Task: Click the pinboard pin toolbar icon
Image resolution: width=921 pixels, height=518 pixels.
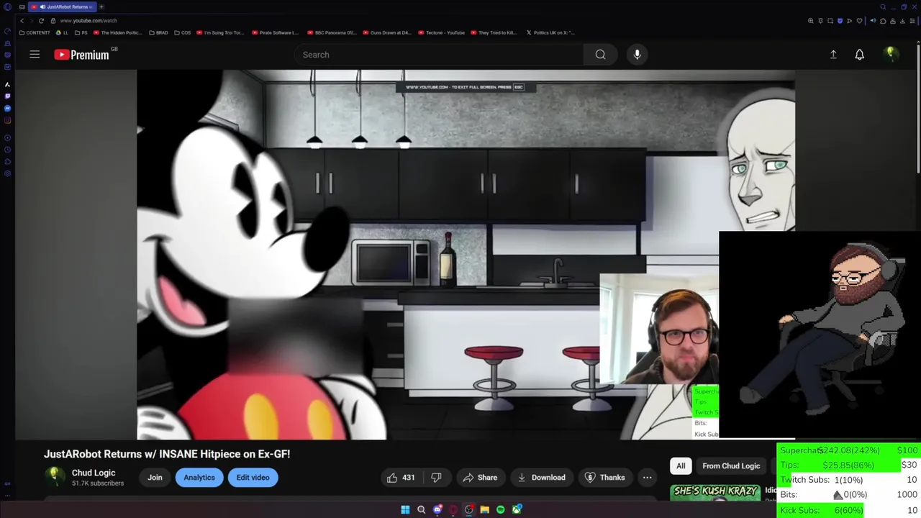Action: pyautogui.click(x=820, y=21)
